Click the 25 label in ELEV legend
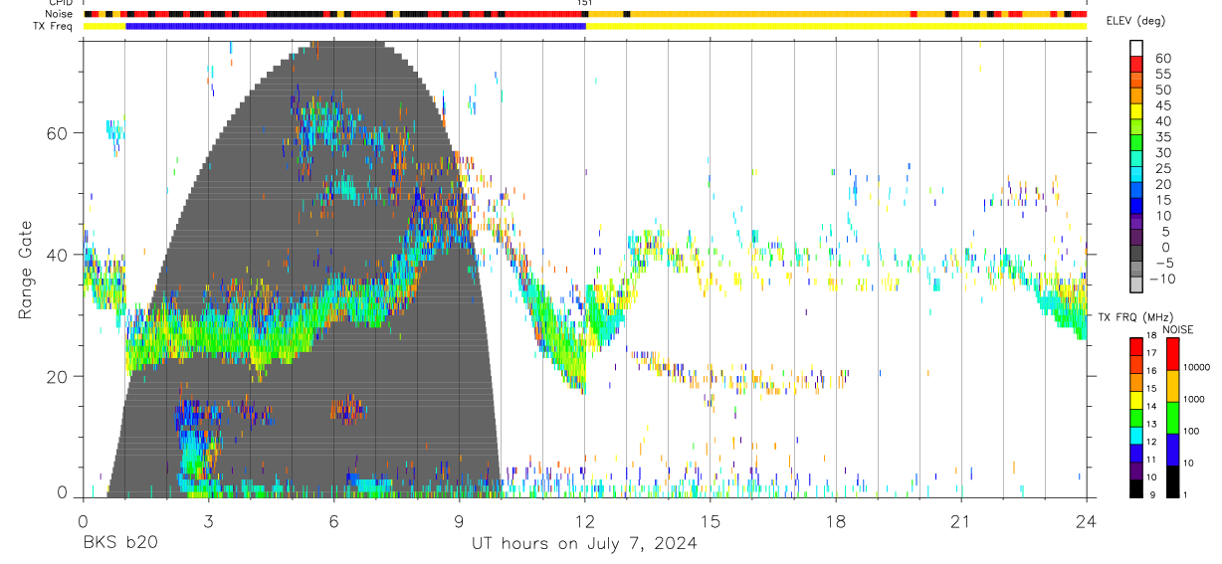Image resolution: width=1222 pixels, height=564 pixels. pos(1162,168)
